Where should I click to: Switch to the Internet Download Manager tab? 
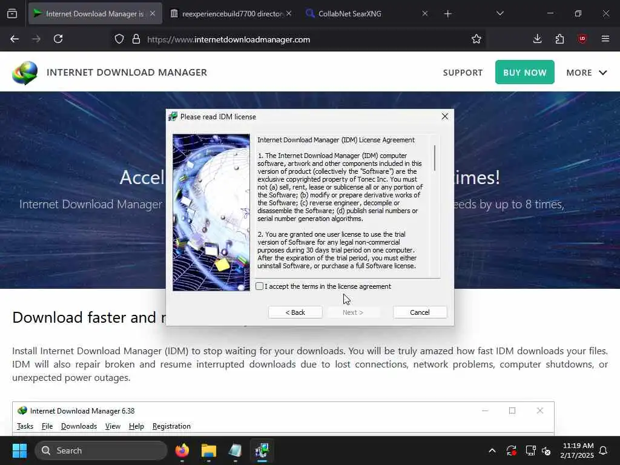click(95, 14)
